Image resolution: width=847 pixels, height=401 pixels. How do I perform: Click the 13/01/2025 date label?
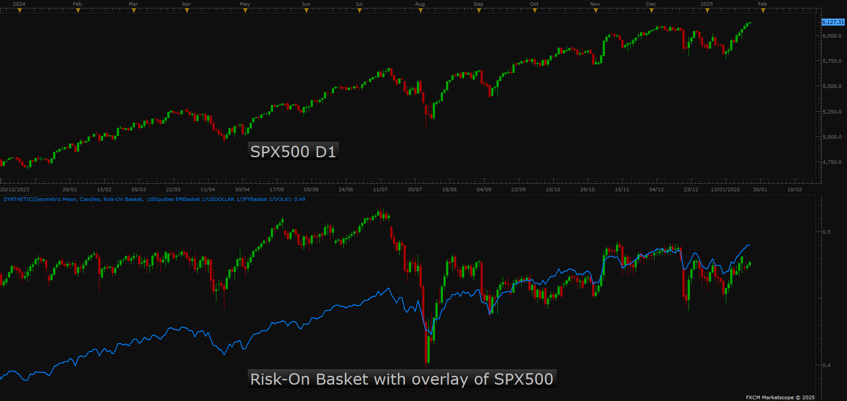coord(725,189)
